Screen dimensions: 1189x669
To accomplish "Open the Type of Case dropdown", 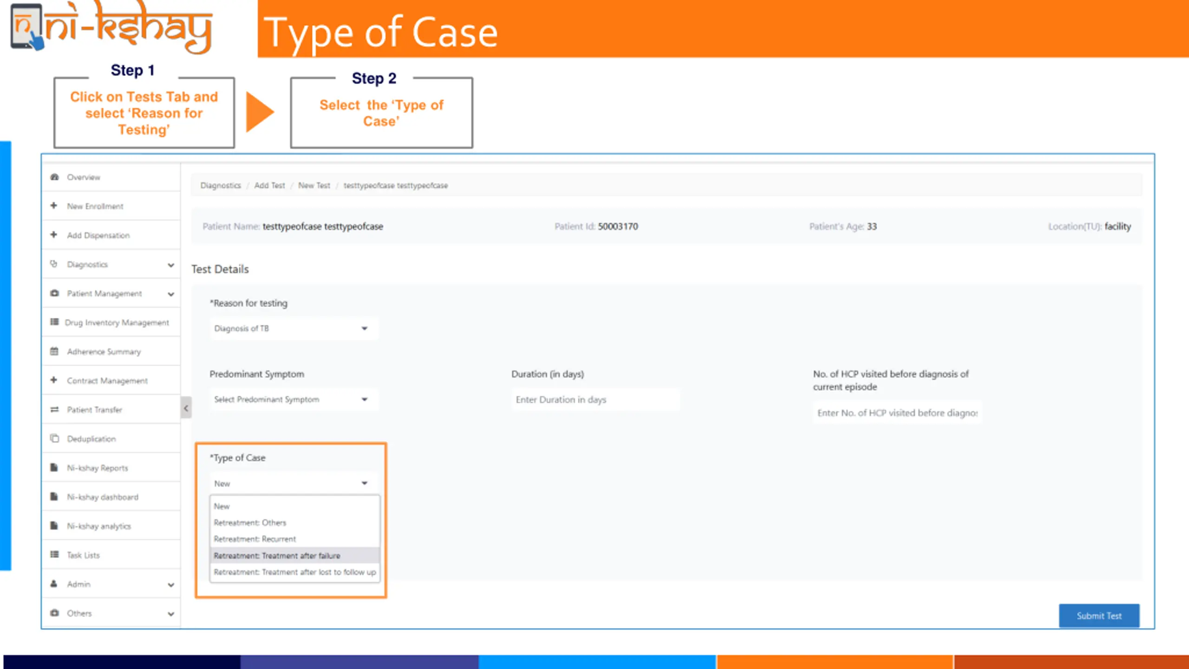I will pos(294,484).
